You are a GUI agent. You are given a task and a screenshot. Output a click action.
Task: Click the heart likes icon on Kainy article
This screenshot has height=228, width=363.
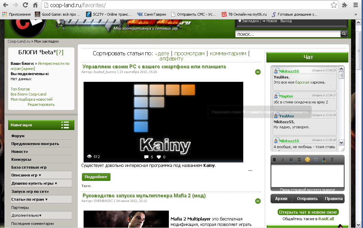[x=159, y=157]
